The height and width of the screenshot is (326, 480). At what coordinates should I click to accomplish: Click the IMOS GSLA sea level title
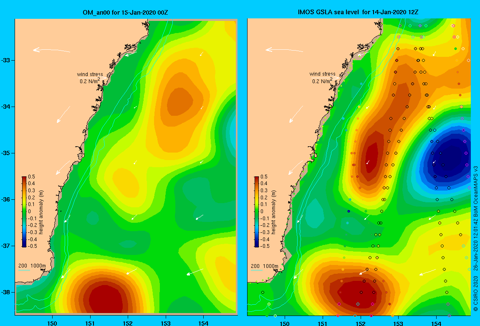pyautogui.click(x=358, y=12)
